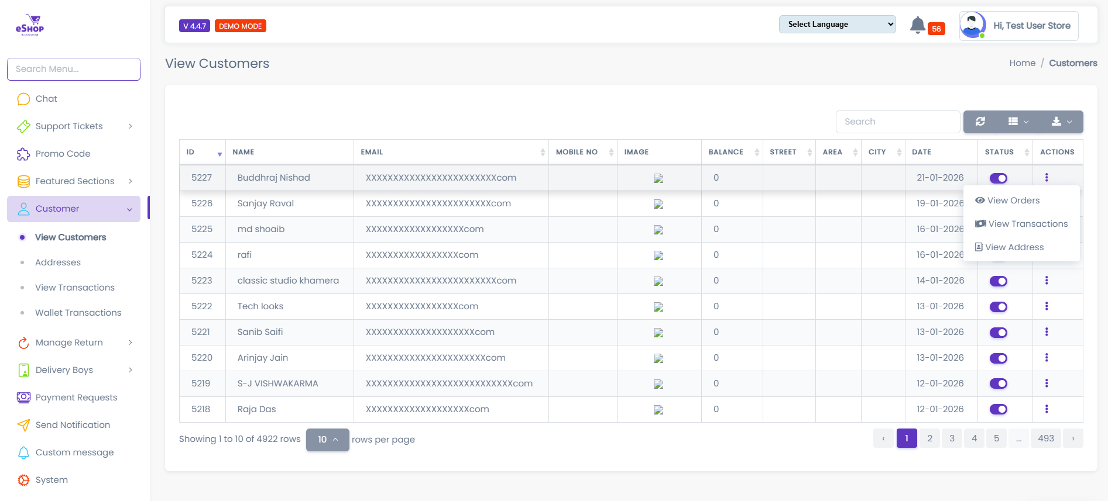The width and height of the screenshot is (1108, 501).
Task: Toggle status for Buddhraj Nishad
Action: [x=999, y=178]
